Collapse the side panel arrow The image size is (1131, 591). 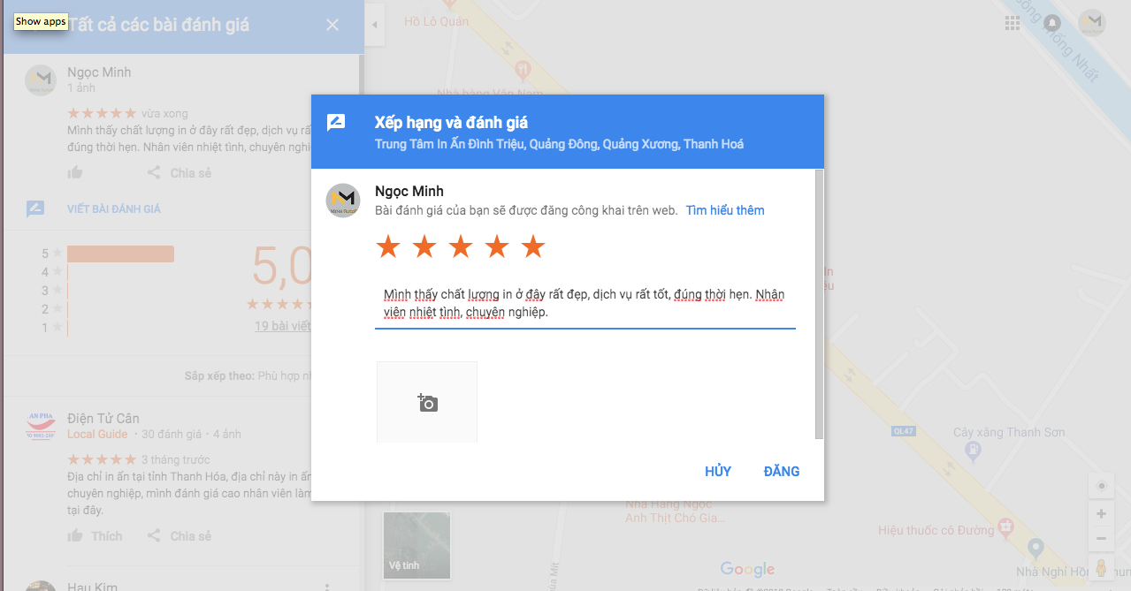coord(375,25)
